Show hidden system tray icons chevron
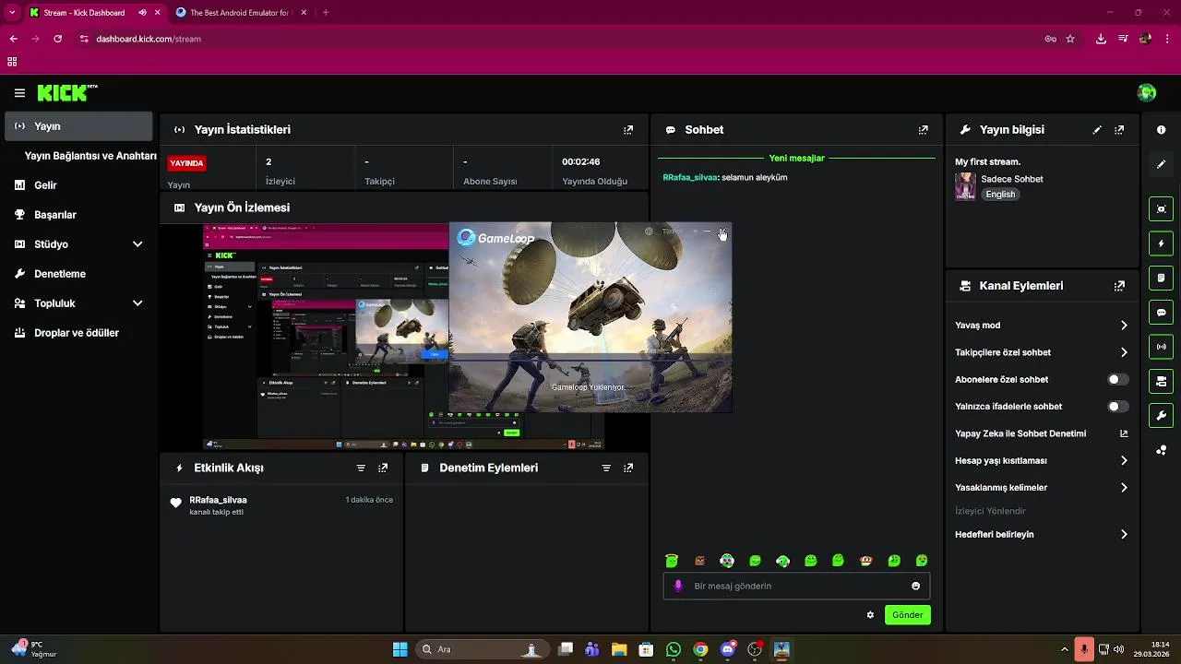 coord(1064,649)
